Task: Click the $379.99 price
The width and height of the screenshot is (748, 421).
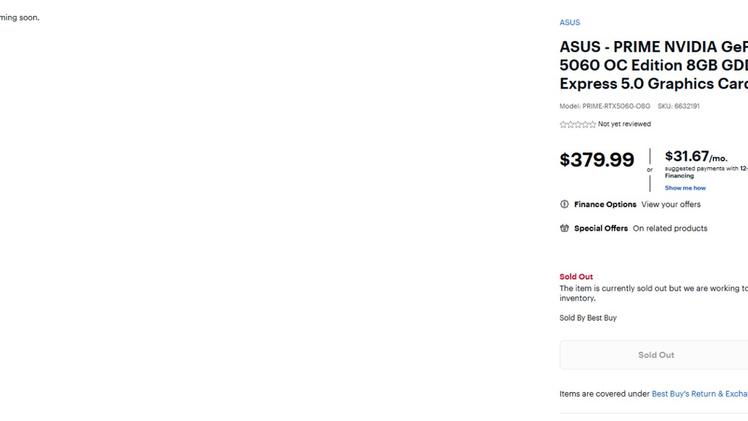Action: point(597,160)
